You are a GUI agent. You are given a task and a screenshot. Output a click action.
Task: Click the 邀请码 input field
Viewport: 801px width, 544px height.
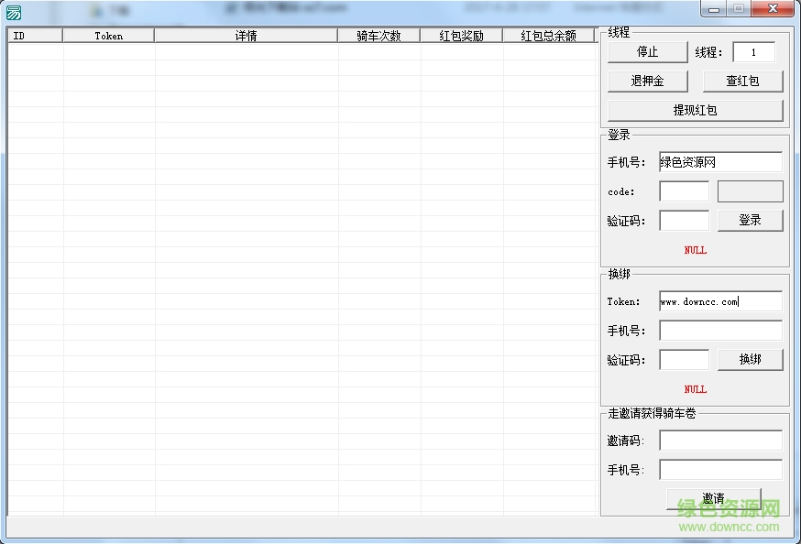tap(720, 441)
